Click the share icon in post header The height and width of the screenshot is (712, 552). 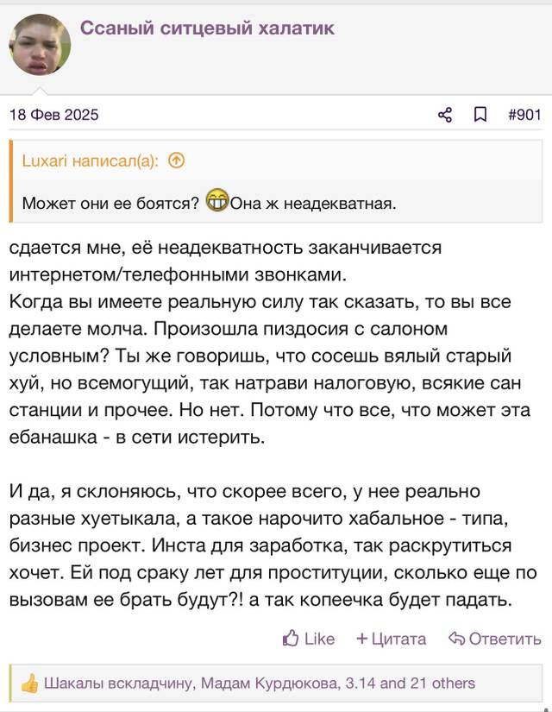[x=445, y=115]
